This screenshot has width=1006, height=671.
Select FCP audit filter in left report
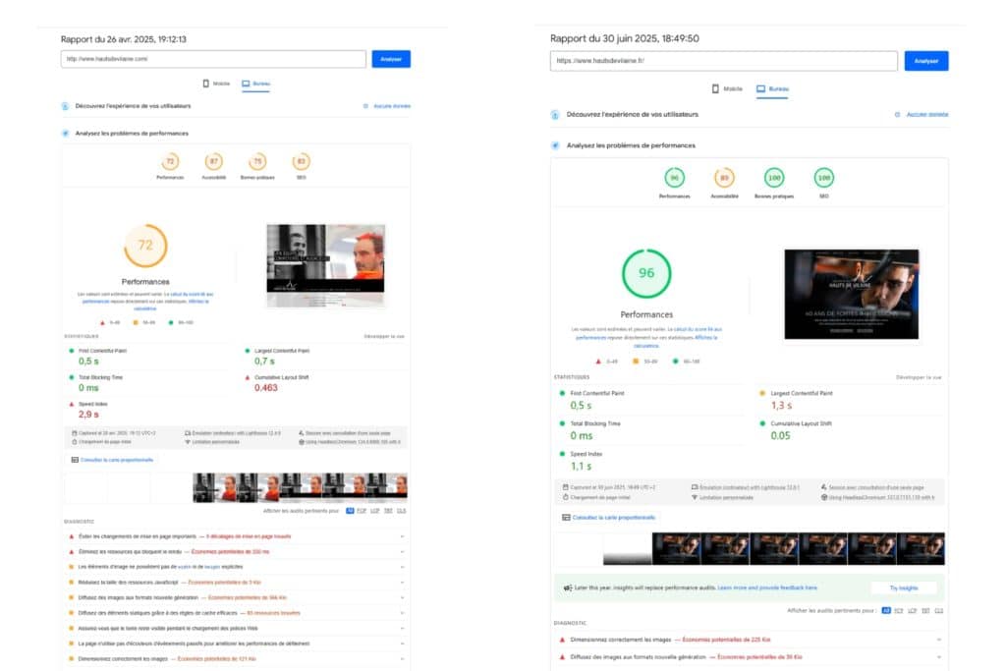pos(362,511)
